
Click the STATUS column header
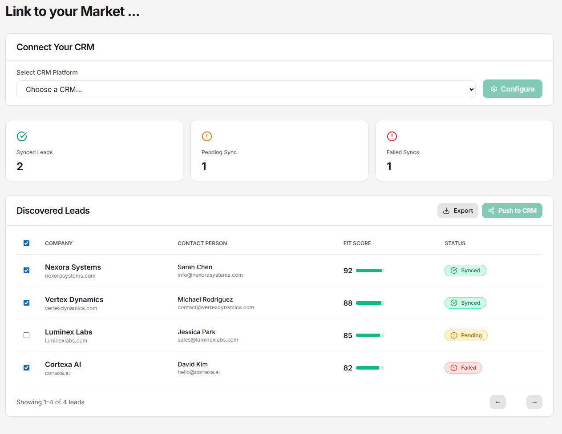coord(455,243)
